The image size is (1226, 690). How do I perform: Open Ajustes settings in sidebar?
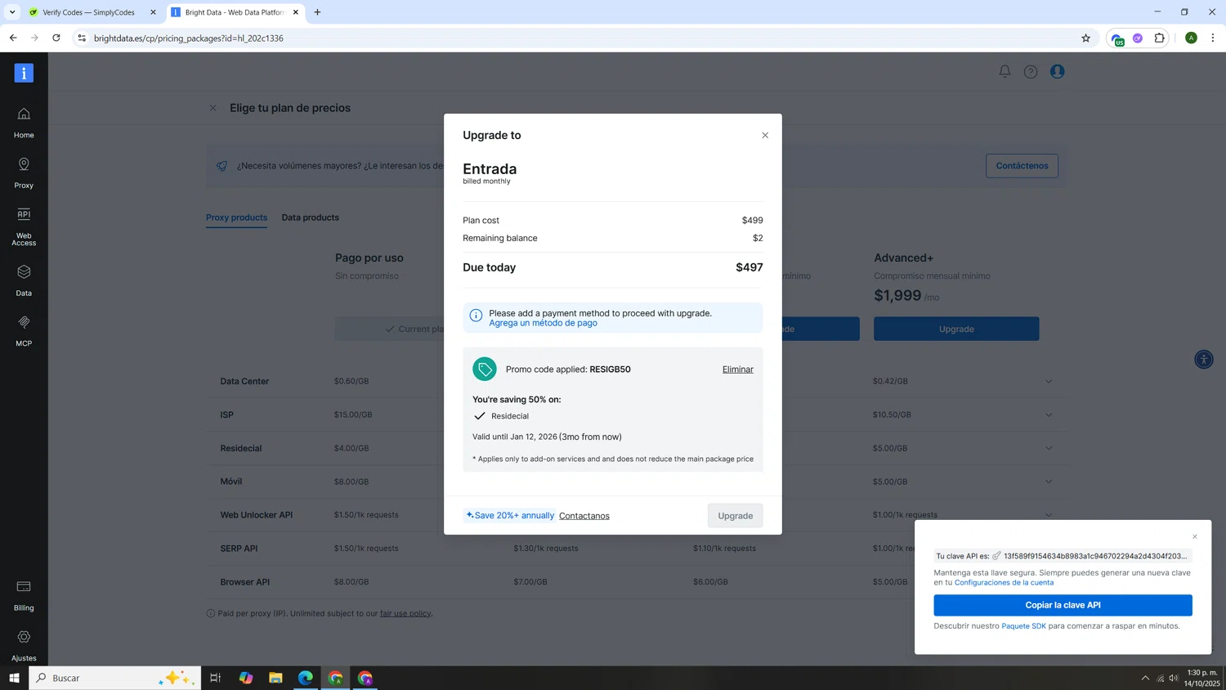click(x=24, y=646)
